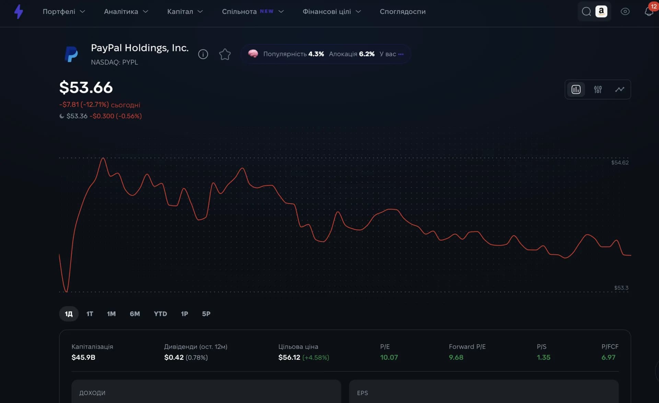The height and width of the screenshot is (403, 659).
Task: Open the chart settings sliders icon
Action: [x=598, y=90]
